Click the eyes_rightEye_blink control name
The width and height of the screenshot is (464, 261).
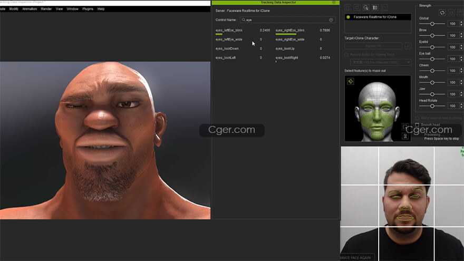[x=289, y=30]
